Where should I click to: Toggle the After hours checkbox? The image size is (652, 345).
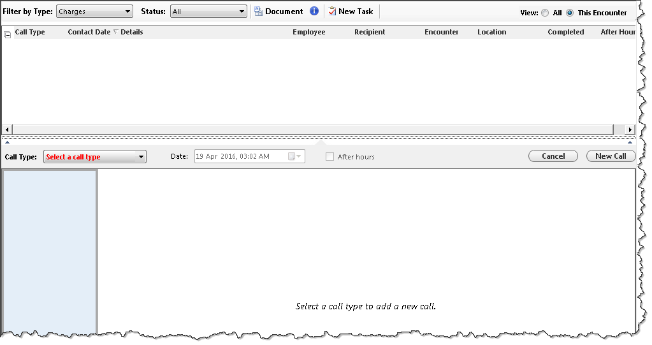[330, 157]
